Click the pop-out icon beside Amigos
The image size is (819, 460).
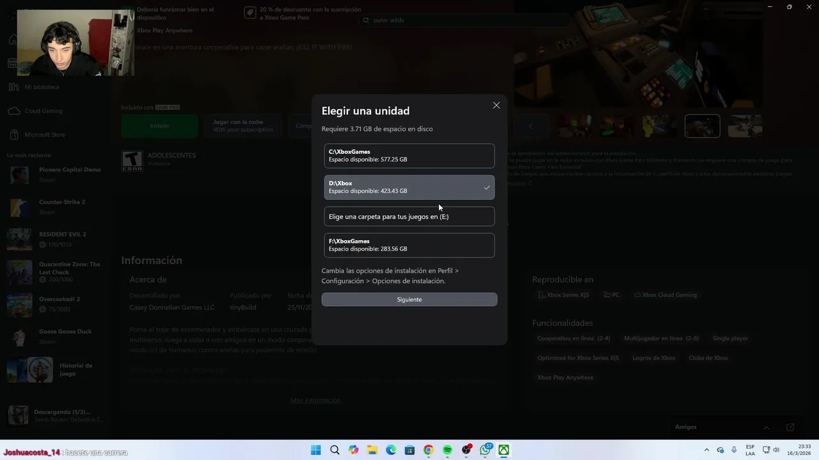tap(790, 427)
